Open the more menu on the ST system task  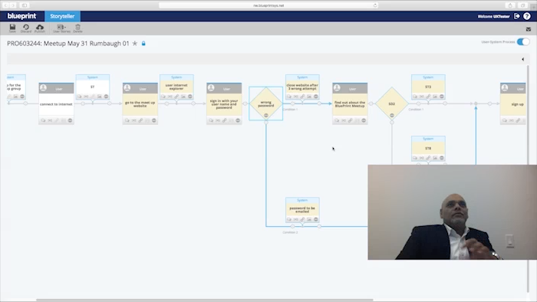(106, 97)
